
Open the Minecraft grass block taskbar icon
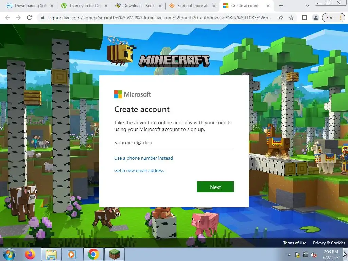pos(115,254)
